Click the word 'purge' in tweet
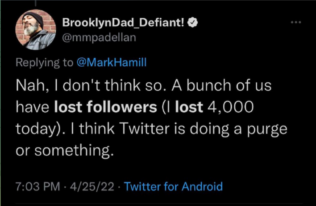The image size is (316, 206). pos(267,129)
